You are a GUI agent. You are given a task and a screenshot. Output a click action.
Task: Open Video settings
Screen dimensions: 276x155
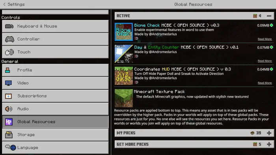(x=55, y=83)
